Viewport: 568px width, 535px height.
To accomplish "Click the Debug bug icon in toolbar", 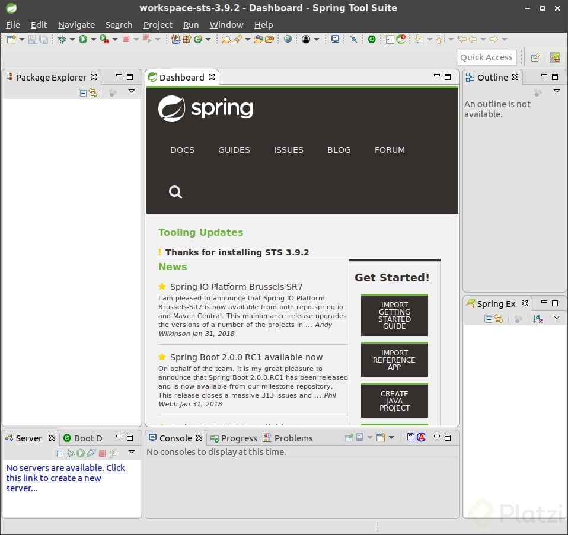I will [62, 39].
